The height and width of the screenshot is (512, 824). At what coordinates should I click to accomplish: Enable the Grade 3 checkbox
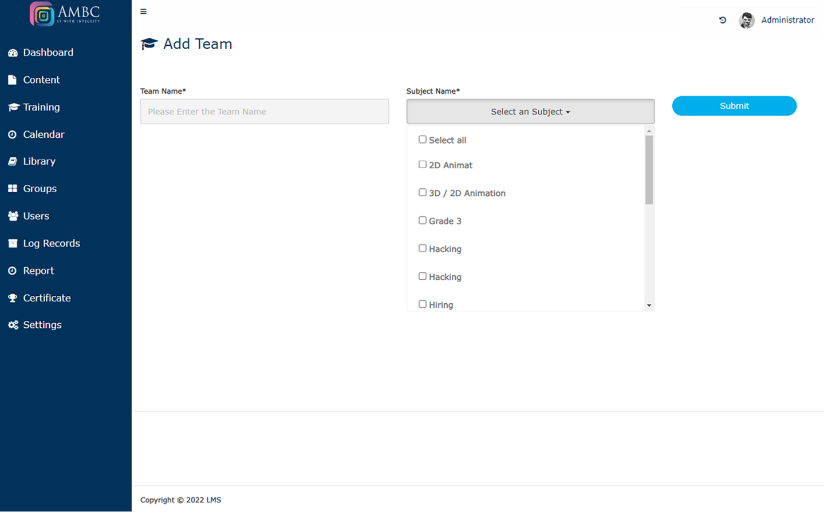[x=423, y=220]
